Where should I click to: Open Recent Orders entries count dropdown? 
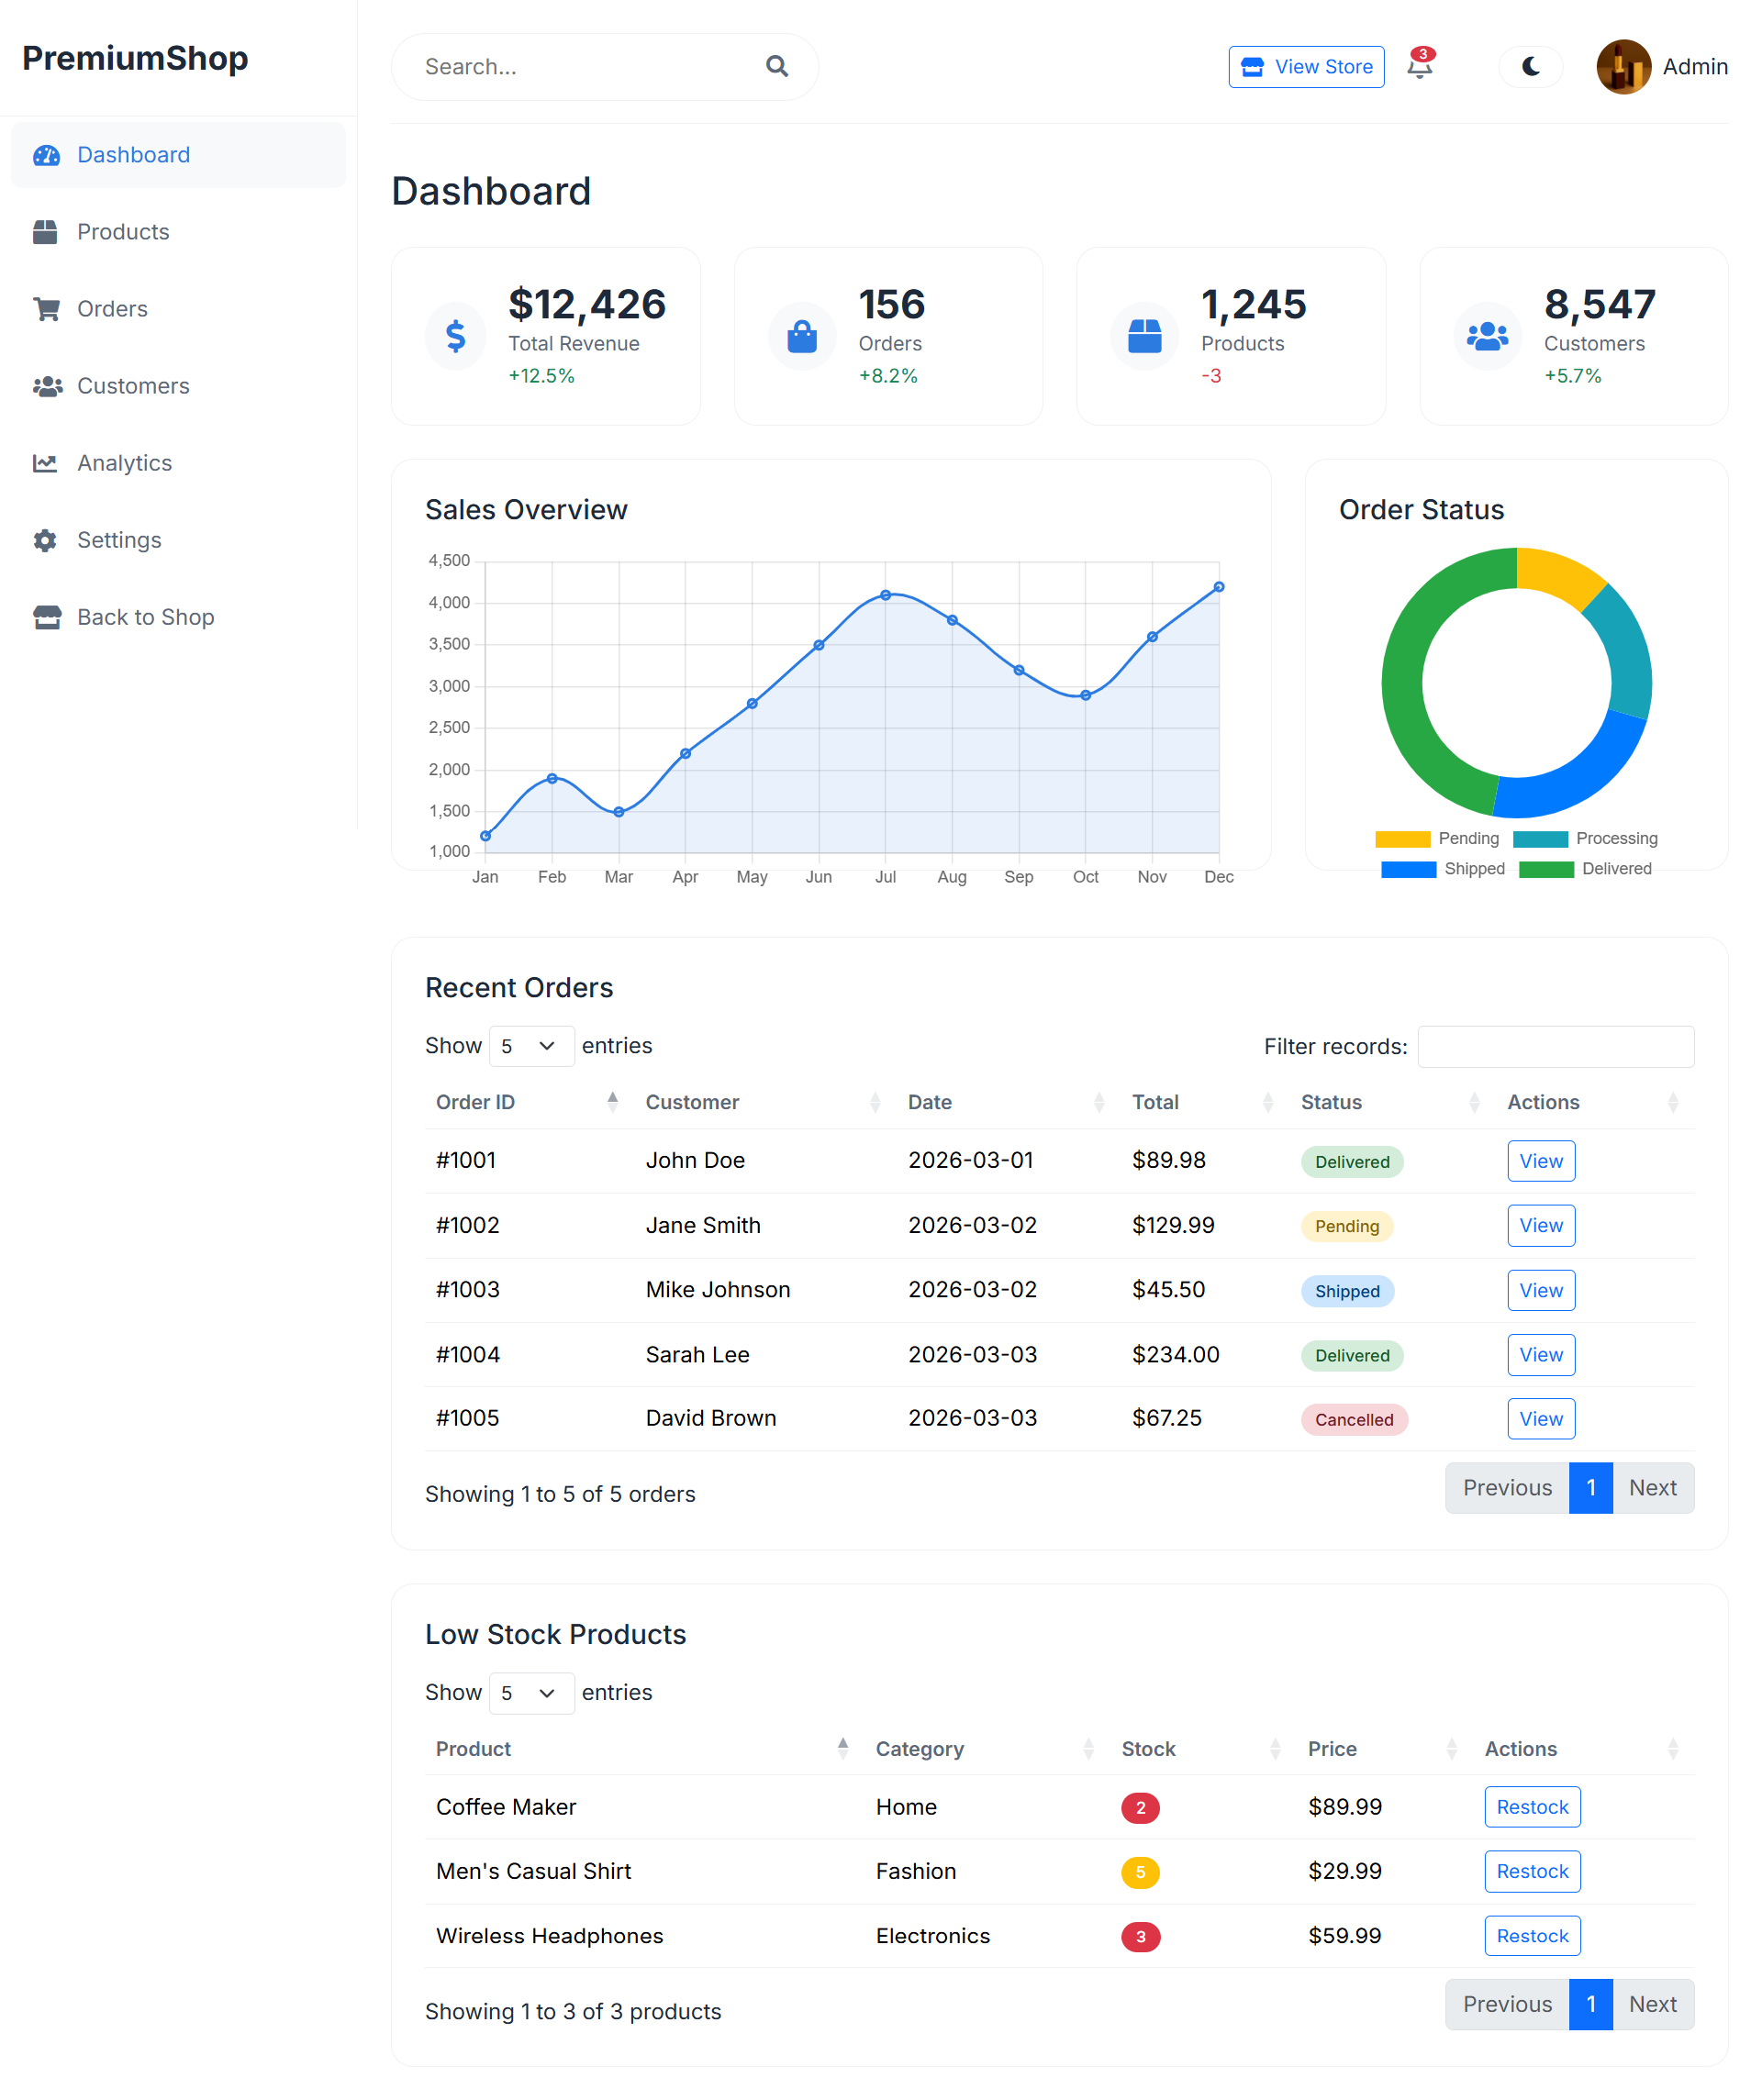pos(530,1046)
